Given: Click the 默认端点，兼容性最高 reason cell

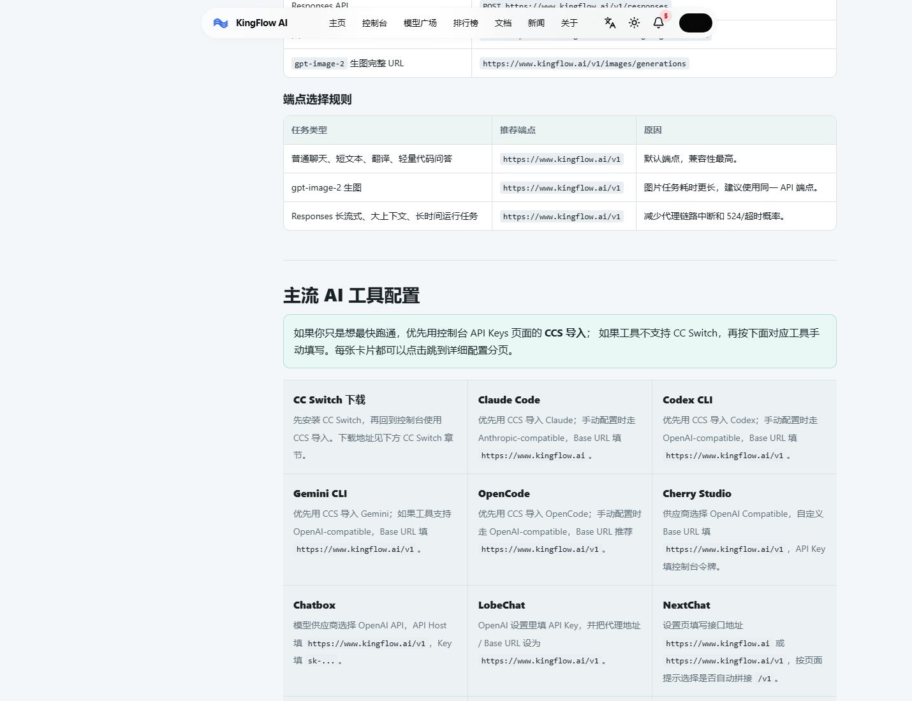Looking at the screenshot, I should pos(736,159).
